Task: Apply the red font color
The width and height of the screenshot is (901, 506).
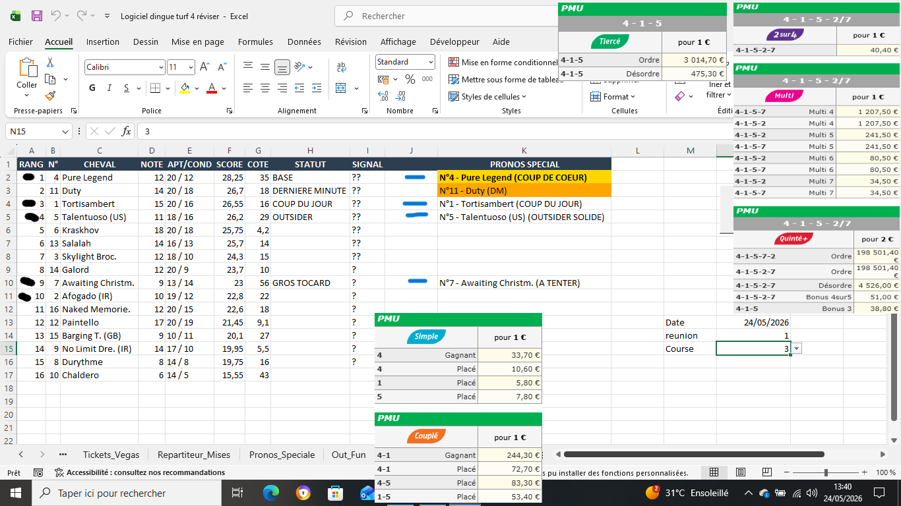Action: pos(212,88)
